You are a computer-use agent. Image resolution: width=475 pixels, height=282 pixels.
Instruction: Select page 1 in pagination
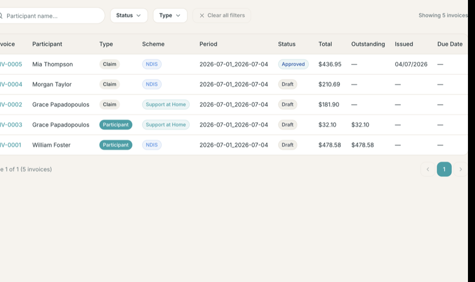(x=444, y=169)
